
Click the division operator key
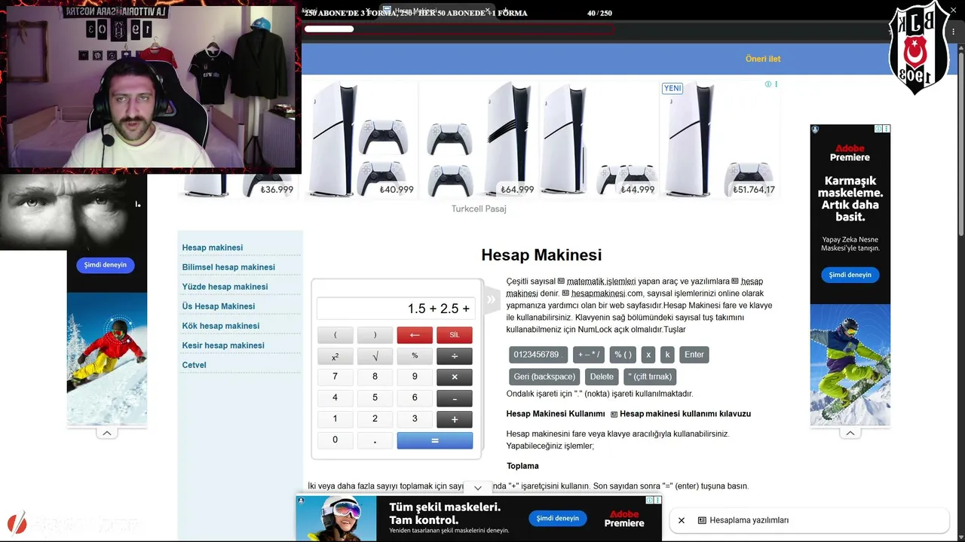tap(455, 356)
